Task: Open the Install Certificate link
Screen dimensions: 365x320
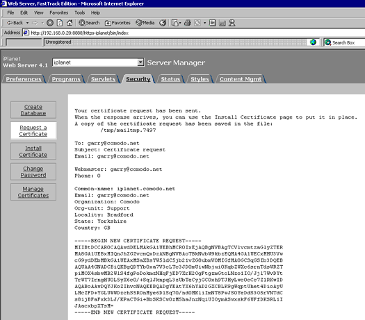Action: [x=33, y=151]
